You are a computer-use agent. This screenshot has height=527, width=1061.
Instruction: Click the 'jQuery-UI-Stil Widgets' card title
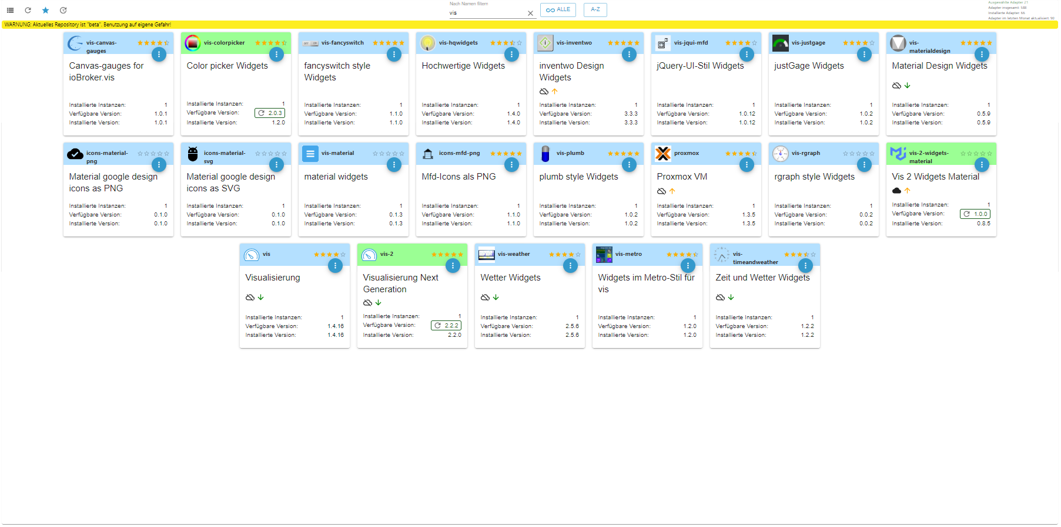pyautogui.click(x=700, y=66)
